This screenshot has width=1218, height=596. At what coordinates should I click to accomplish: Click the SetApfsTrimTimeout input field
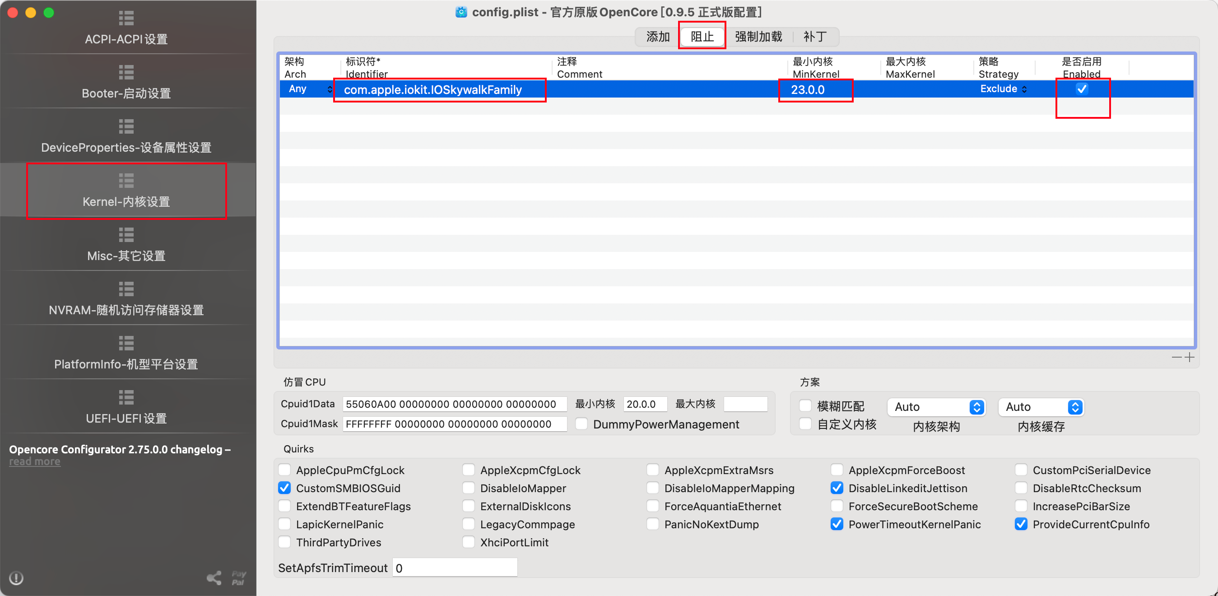(455, 568)
